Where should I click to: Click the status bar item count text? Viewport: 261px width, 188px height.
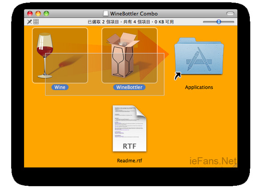131,22
